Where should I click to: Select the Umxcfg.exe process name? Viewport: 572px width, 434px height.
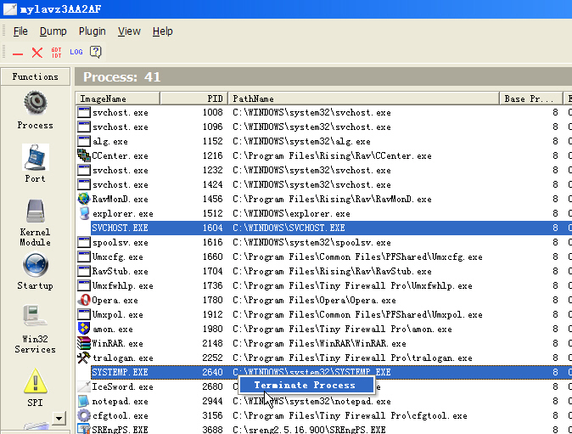117,257
